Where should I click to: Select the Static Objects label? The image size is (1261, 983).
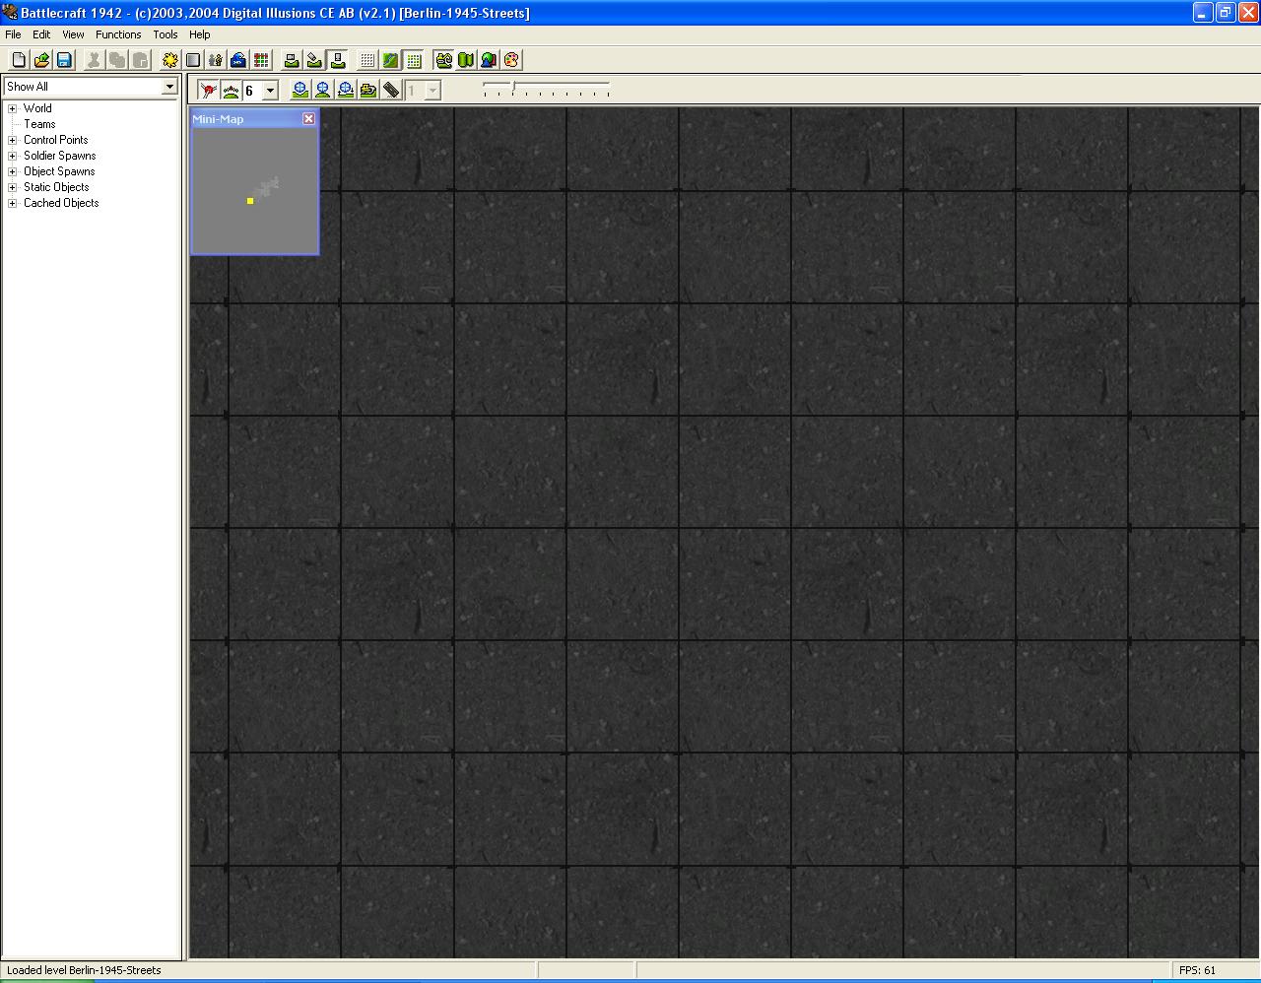pos(56,187)
